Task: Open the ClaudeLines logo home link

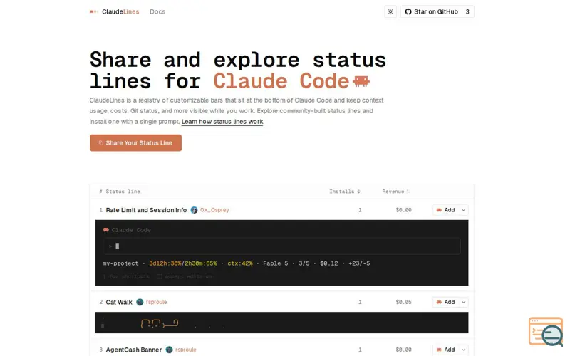Action: click(x=114, y=11)
